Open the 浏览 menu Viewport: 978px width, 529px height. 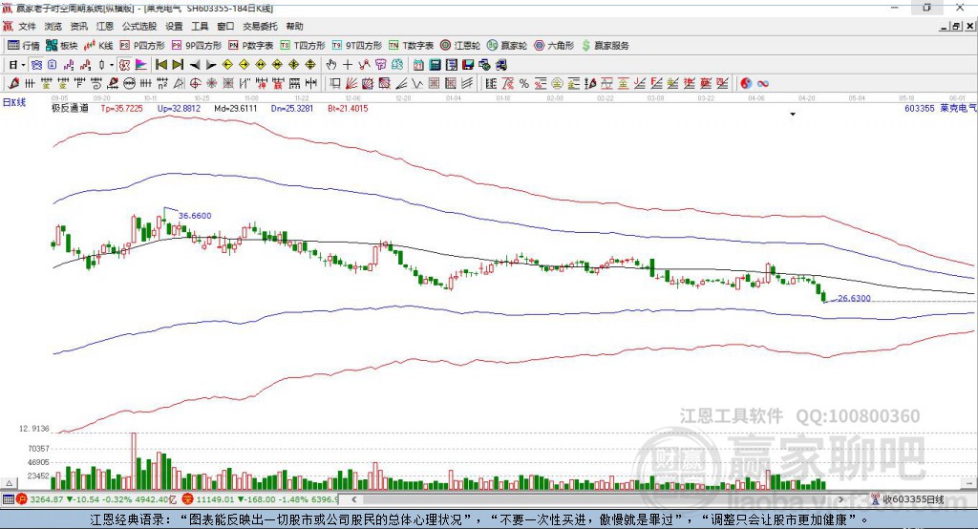click(53, 26)
